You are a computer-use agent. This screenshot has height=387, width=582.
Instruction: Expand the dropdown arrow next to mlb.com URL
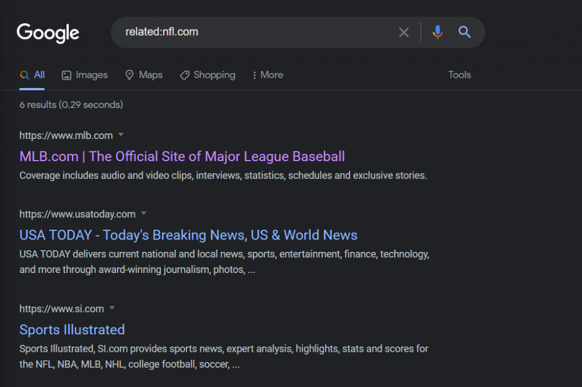(120, 134)
